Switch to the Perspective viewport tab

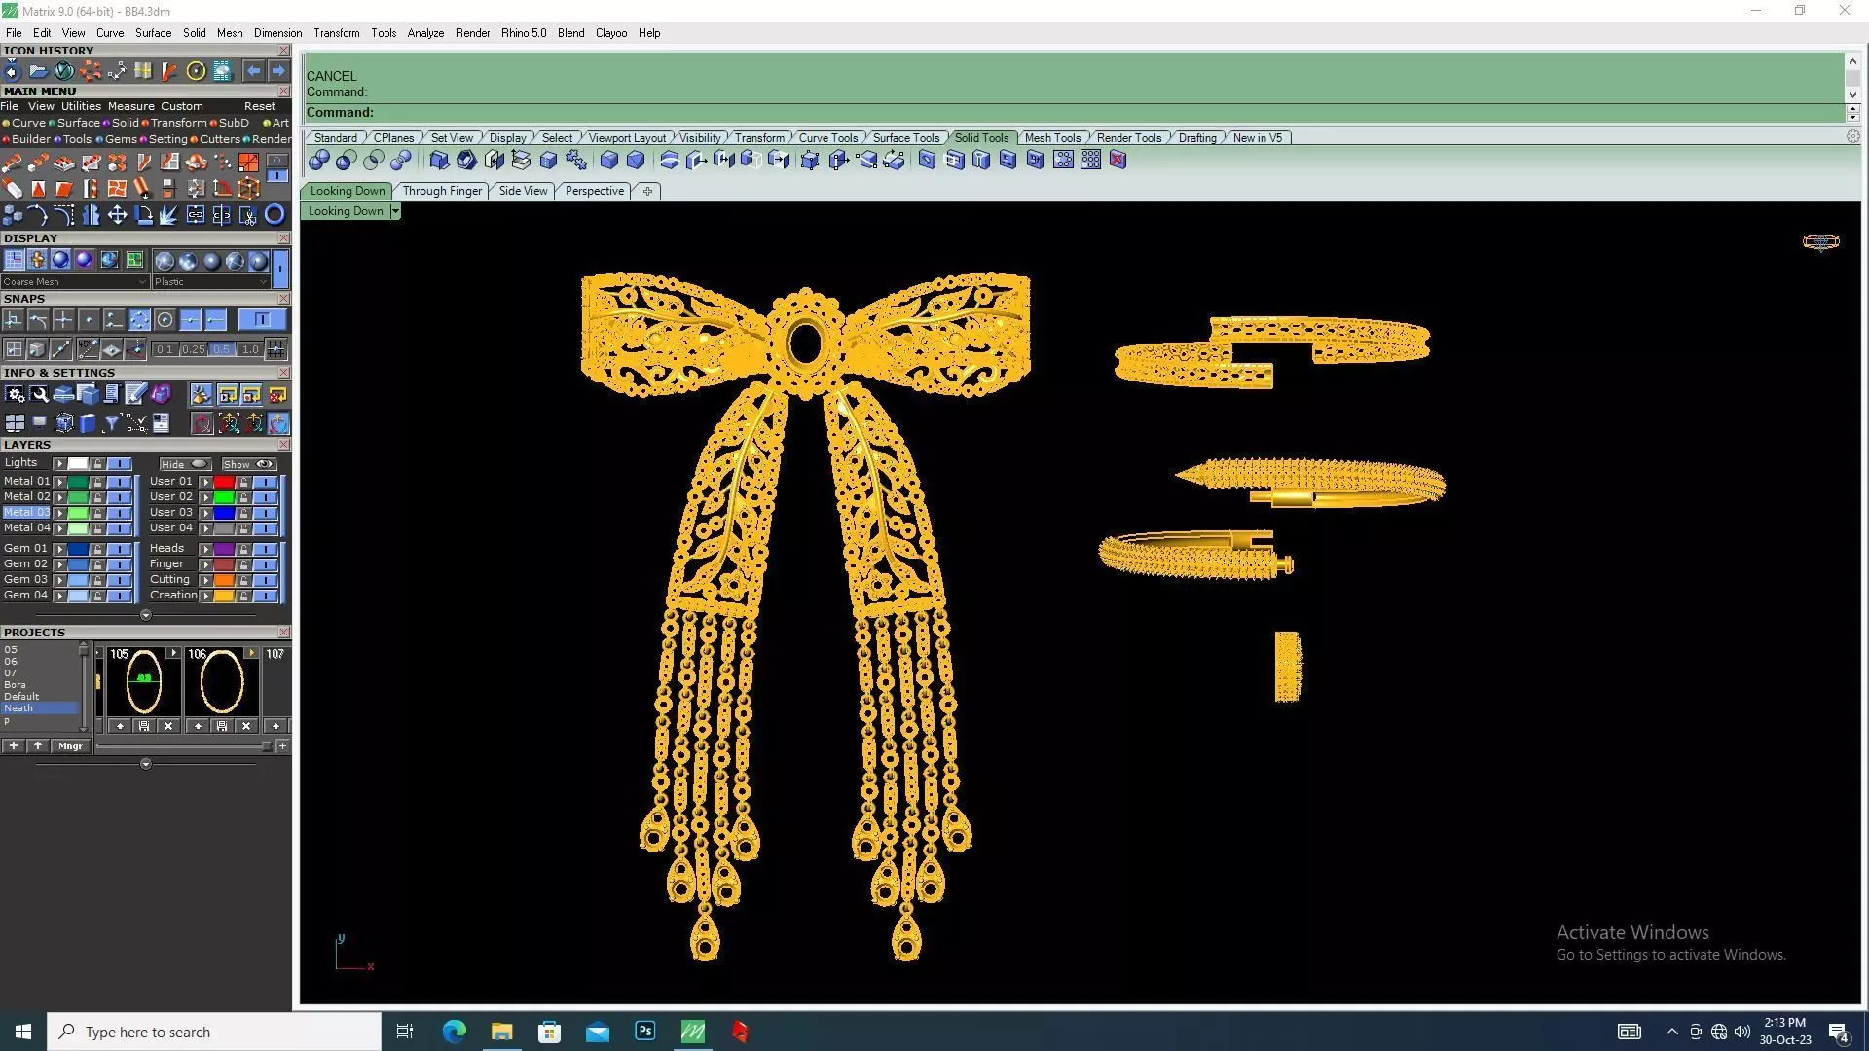[x=595, y=191]
